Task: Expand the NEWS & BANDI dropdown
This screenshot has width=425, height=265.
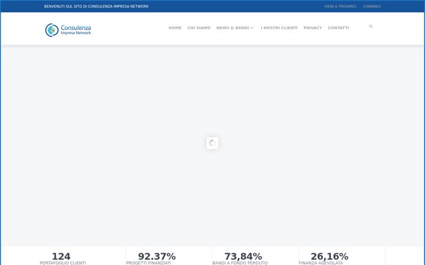Action: tap(235, 28)
